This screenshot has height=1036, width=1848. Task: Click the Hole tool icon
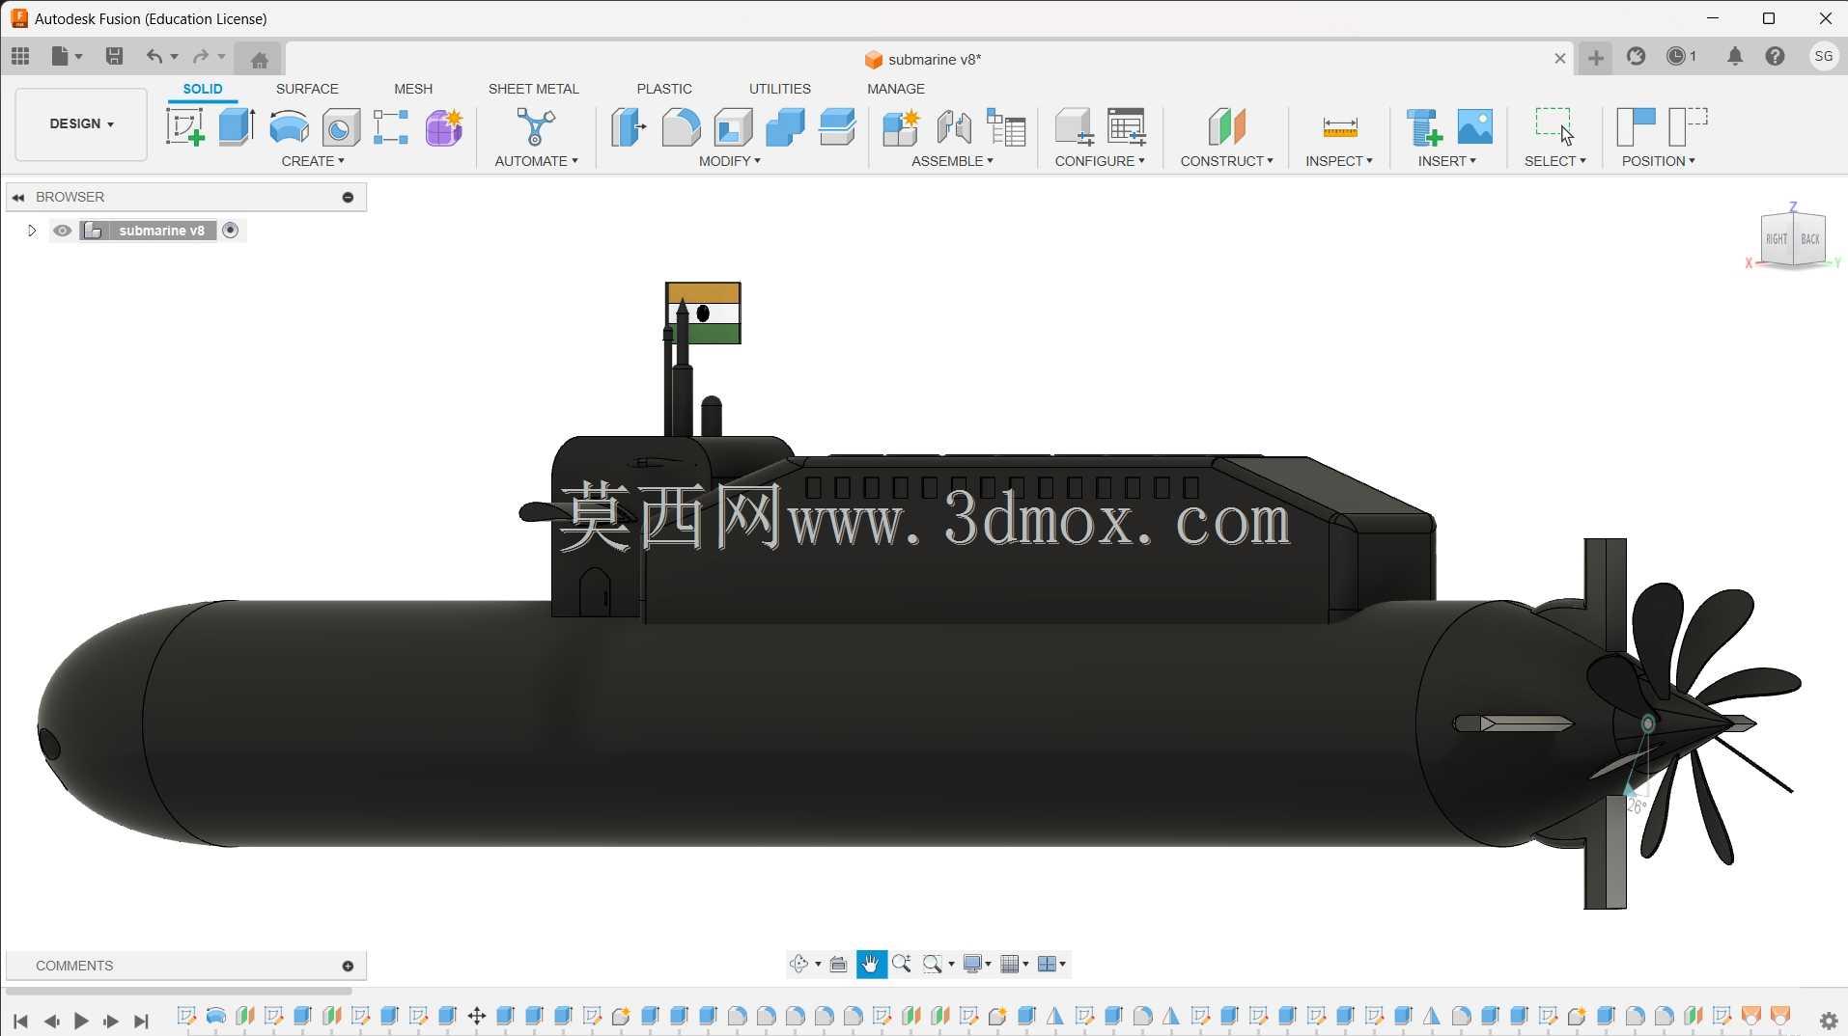(x=340, y=126)
